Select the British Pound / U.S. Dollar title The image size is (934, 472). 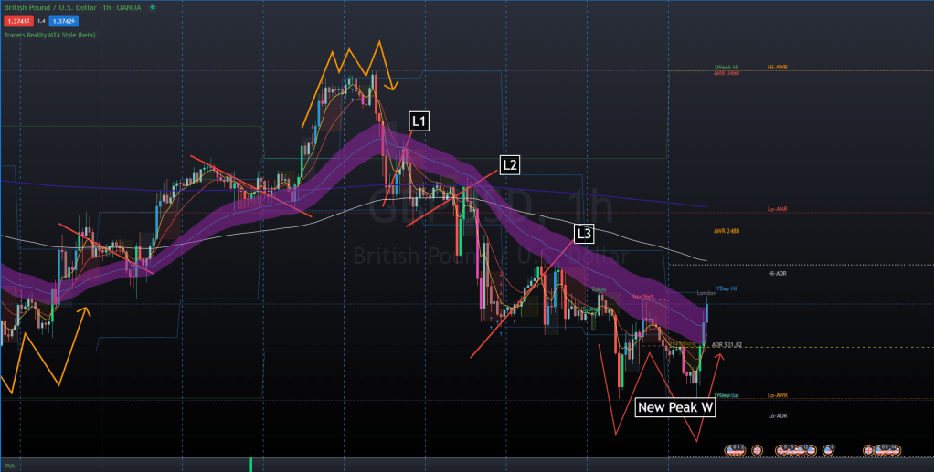coord(49,7)
